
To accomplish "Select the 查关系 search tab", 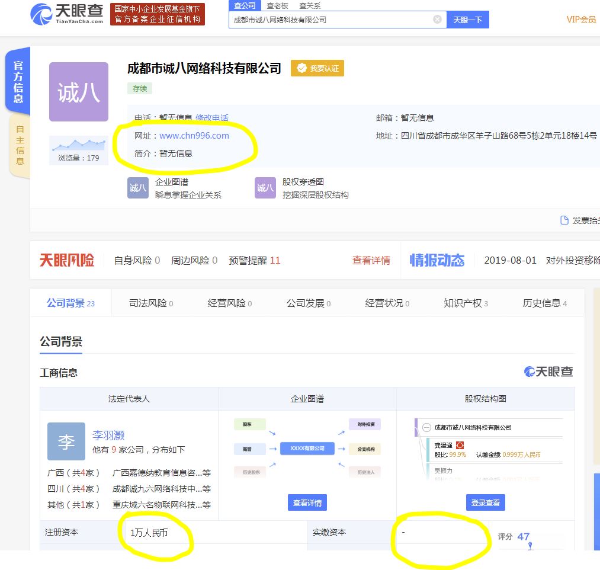I will tap(310, 6).
